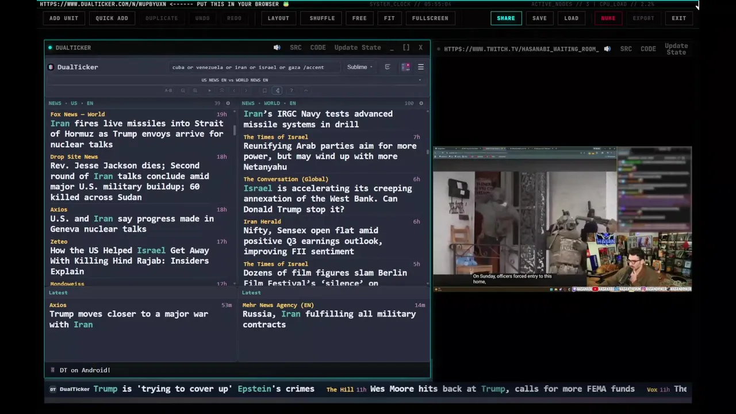Click Update State on Twitch unit
Viewport: 736px width, 414px height.
click(676, 49)
